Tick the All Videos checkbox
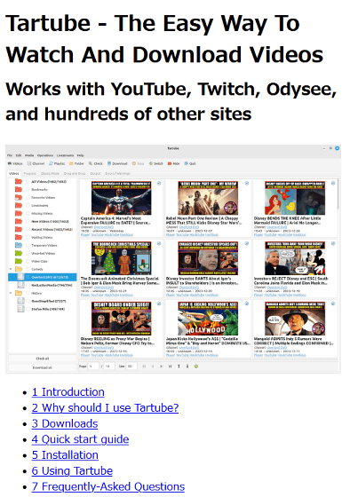The width and height of the screenshot is (342, 497). (28, 182)
